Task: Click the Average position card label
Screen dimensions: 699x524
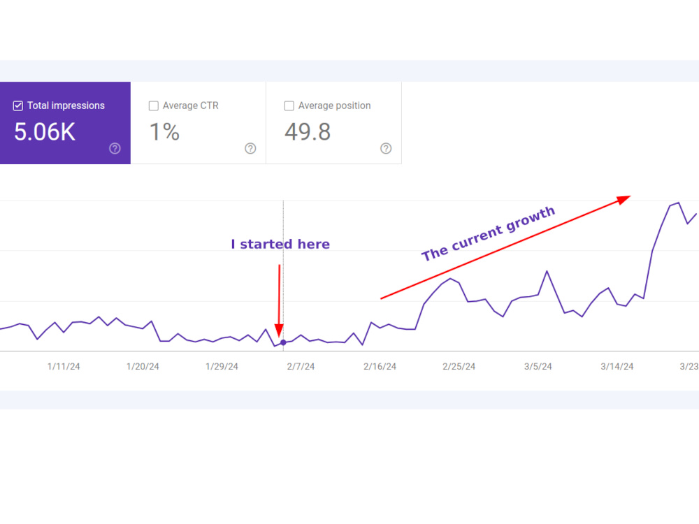Action: (x=334, y=105)
